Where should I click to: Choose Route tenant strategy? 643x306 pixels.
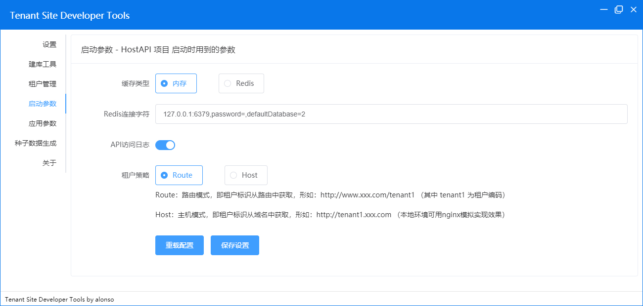179,175
